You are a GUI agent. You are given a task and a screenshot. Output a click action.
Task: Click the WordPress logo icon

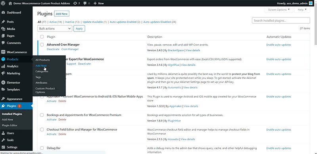tap(3, 3)
